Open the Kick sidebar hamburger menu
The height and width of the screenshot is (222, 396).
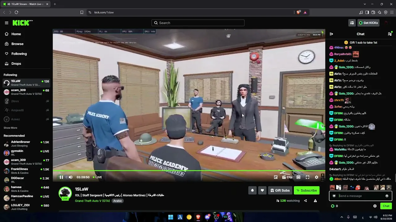6,23
